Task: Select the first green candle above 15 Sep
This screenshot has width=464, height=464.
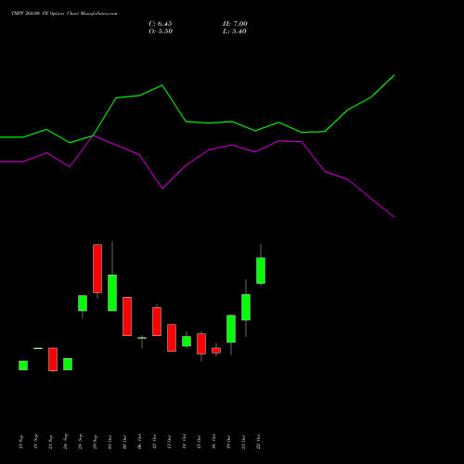Action: click(23, 366)
